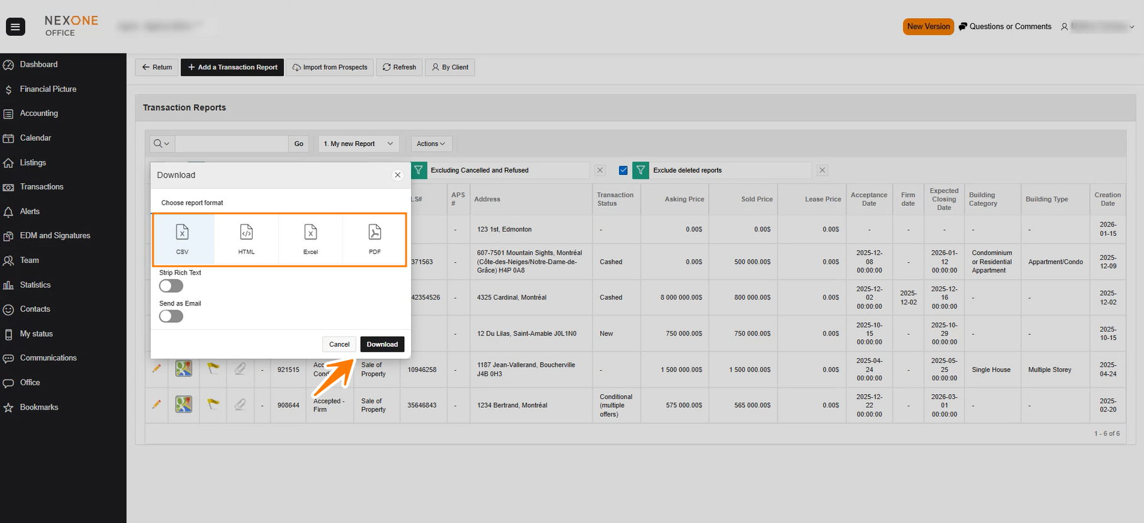Enable the Strip Rich Text toggle
Screen dimensions: 1144x523
[171, 286]
